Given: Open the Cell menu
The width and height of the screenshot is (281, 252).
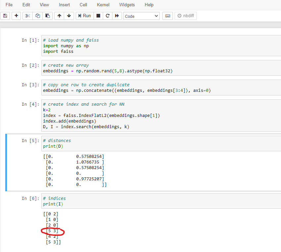Looking at the screenshot, I should coord(83,5).
